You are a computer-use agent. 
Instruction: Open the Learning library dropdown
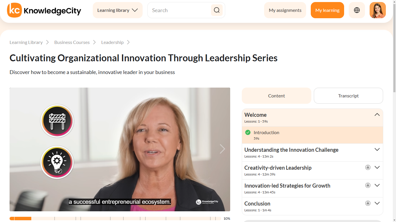(117, 10)
